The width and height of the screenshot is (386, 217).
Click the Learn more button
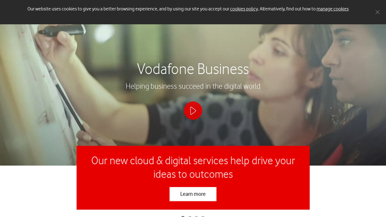tap(193, 194)
